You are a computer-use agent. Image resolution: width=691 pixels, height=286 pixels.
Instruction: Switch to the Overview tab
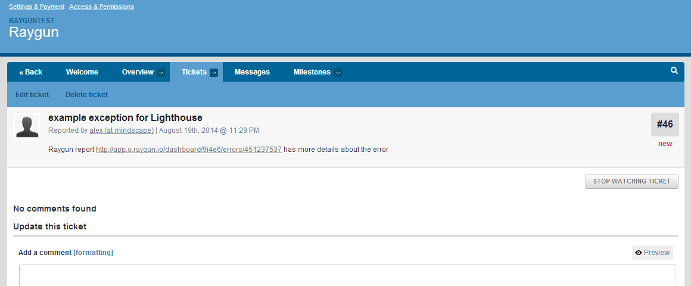coord(138,72)
